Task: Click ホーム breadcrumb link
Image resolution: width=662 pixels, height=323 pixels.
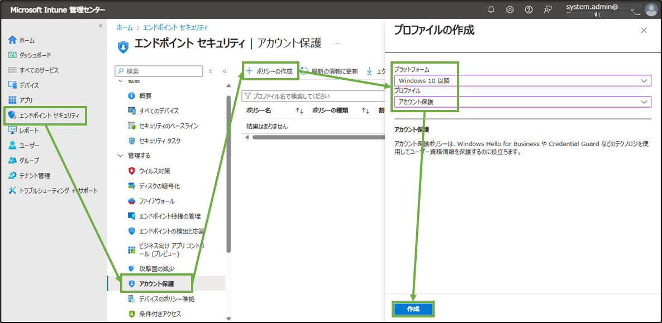Action: (124, 27)
